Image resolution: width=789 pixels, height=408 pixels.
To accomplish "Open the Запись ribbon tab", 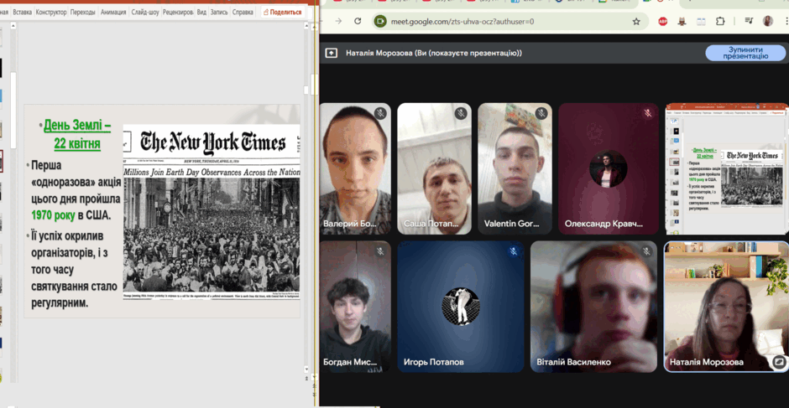I will click(219, 12).
